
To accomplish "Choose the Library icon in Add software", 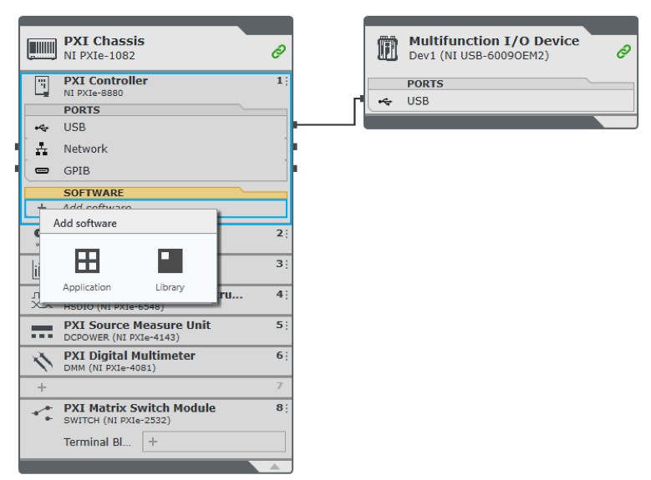I will pos(170,260).
